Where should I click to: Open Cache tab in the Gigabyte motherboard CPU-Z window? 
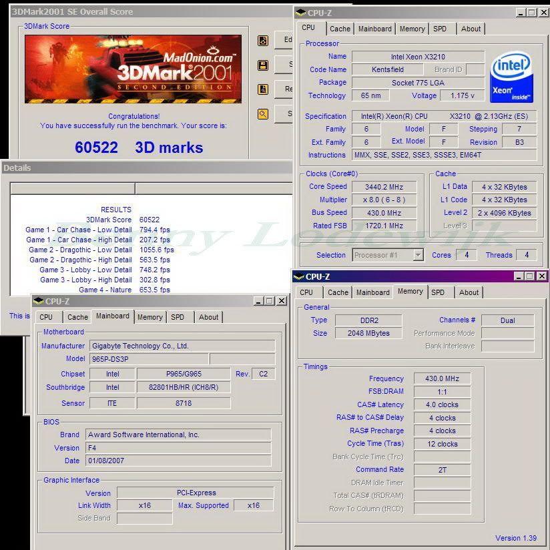[77, 317]
